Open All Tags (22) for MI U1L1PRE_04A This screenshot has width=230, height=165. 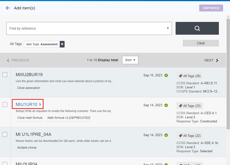tap(190, 136)
